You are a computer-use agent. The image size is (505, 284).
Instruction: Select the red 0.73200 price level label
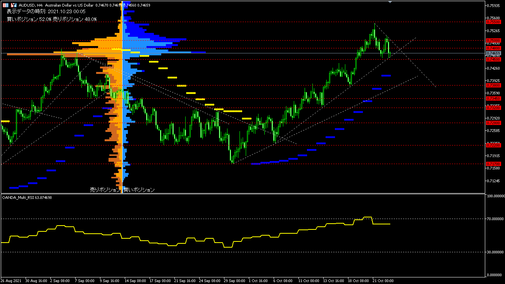[493, 108]
